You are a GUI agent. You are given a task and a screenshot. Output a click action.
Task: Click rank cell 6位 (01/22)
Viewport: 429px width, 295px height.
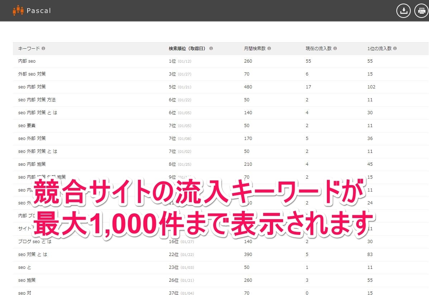point(180,100)
